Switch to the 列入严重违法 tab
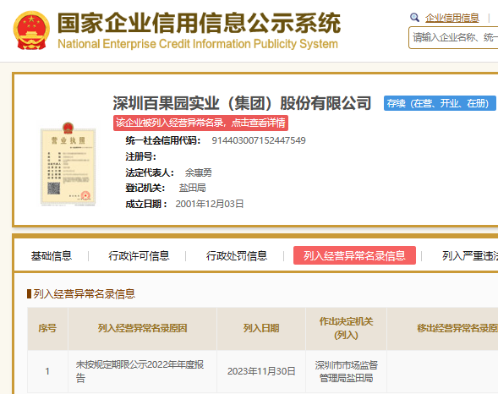The width and height of the screenshot is (498, 394). [470, 255]
